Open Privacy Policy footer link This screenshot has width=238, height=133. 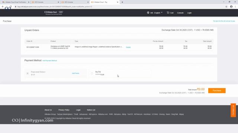[x=64, y=110]
